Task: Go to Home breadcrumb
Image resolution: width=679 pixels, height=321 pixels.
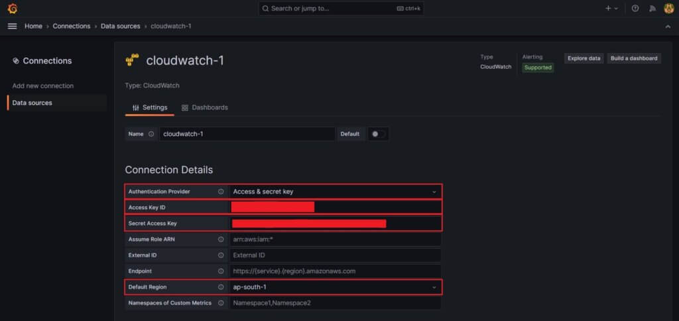Action: tap(33, 26)
